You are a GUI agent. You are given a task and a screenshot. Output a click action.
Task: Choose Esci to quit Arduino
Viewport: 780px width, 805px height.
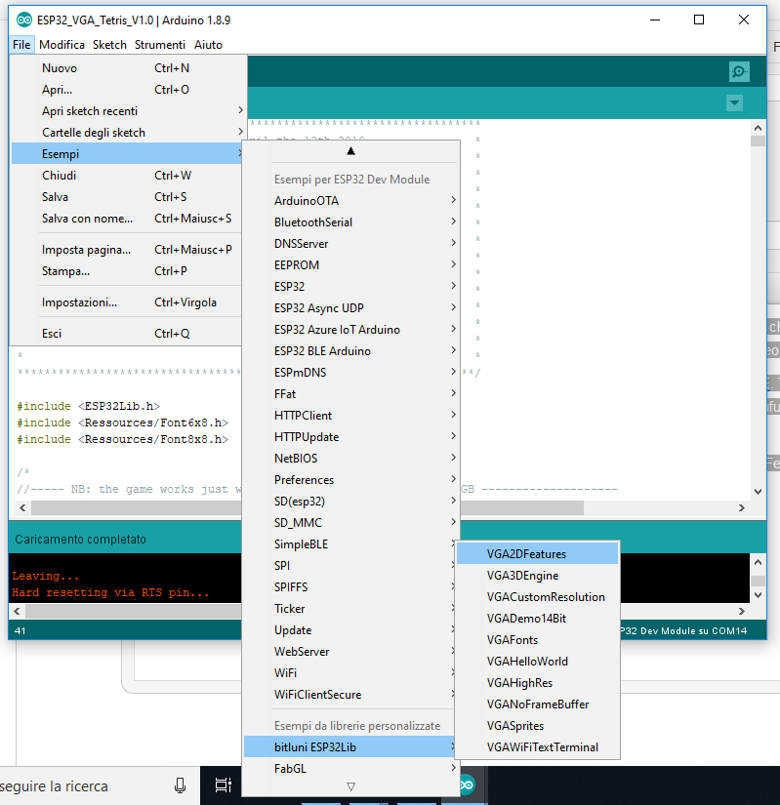click(x=126, y=334)
